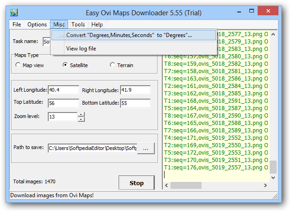
Task: Open the File menu
Action: [17, 25]
